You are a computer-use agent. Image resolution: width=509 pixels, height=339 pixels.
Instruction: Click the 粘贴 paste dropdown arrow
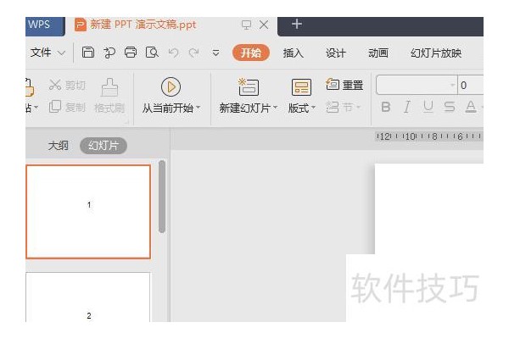coord(36,108)
